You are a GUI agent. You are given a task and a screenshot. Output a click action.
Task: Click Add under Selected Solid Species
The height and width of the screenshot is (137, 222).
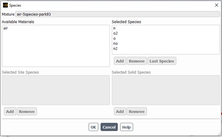coord(120,111)
